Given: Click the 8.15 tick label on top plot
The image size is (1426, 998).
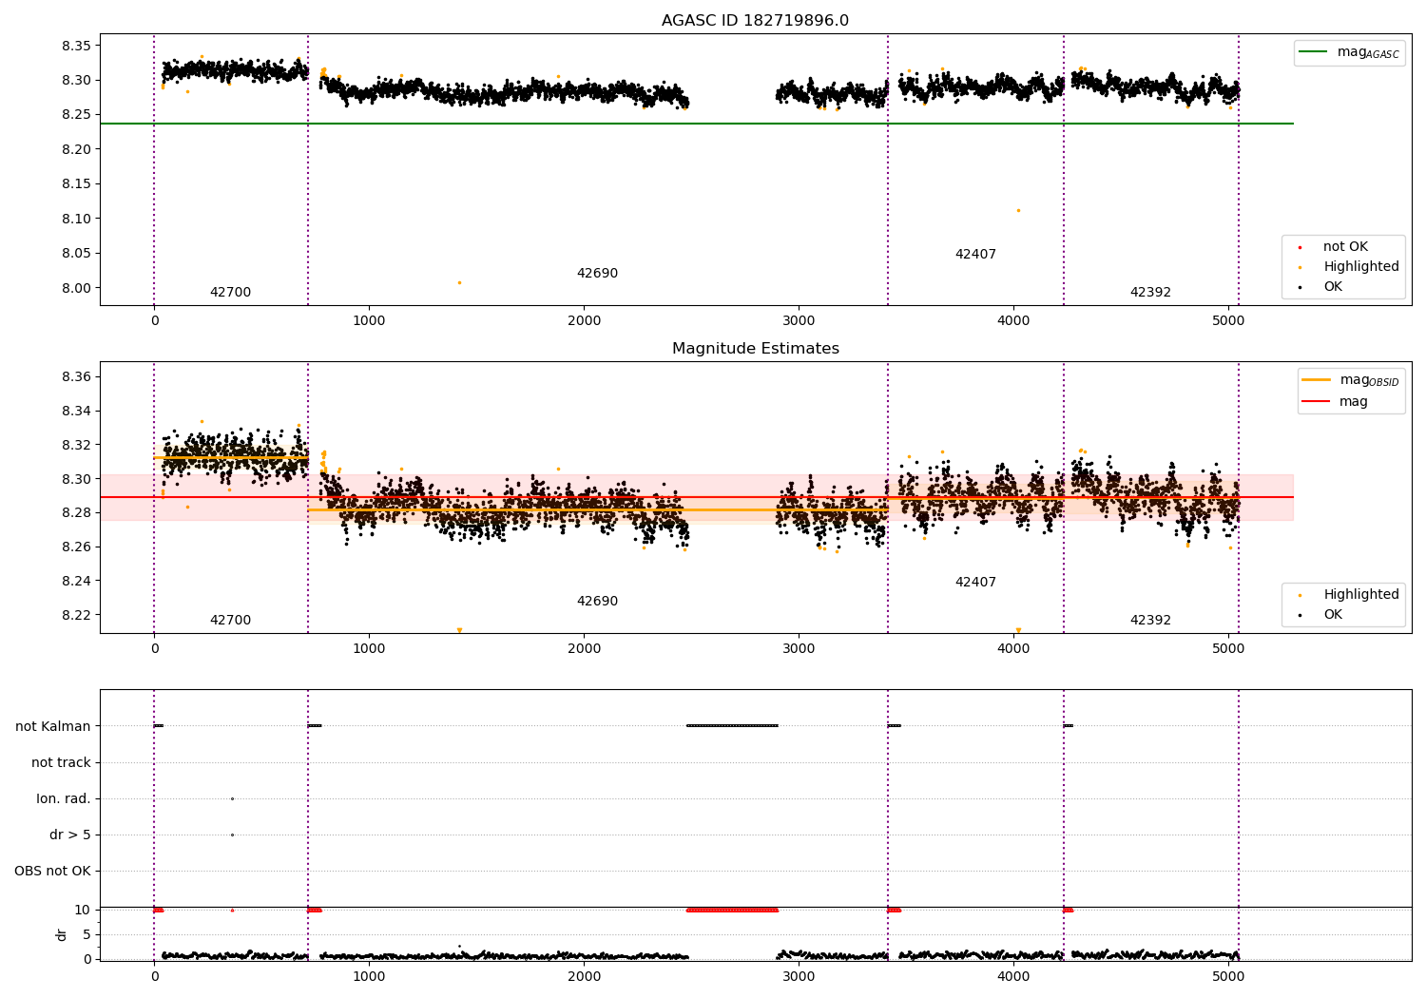Looking at the screenshot, I should click(75, 184).
